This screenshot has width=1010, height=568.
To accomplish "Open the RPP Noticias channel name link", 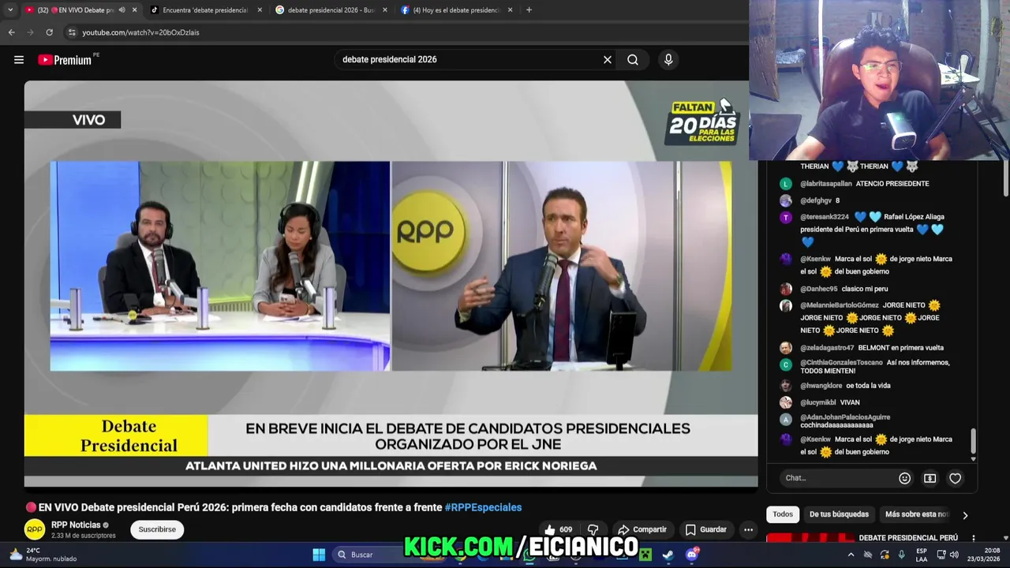I will 76,525.
